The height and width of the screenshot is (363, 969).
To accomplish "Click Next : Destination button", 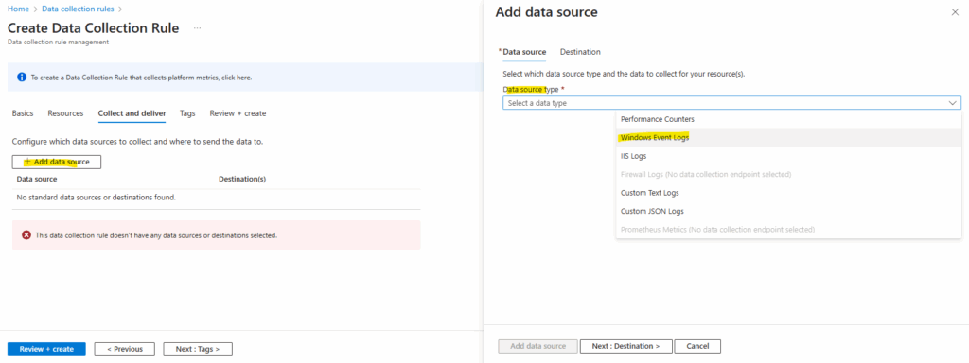I will point(625,346).
